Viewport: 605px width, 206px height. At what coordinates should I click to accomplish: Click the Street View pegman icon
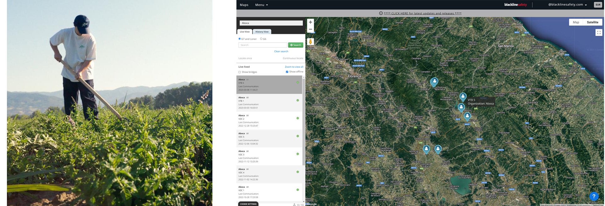[x=310, y=42]
